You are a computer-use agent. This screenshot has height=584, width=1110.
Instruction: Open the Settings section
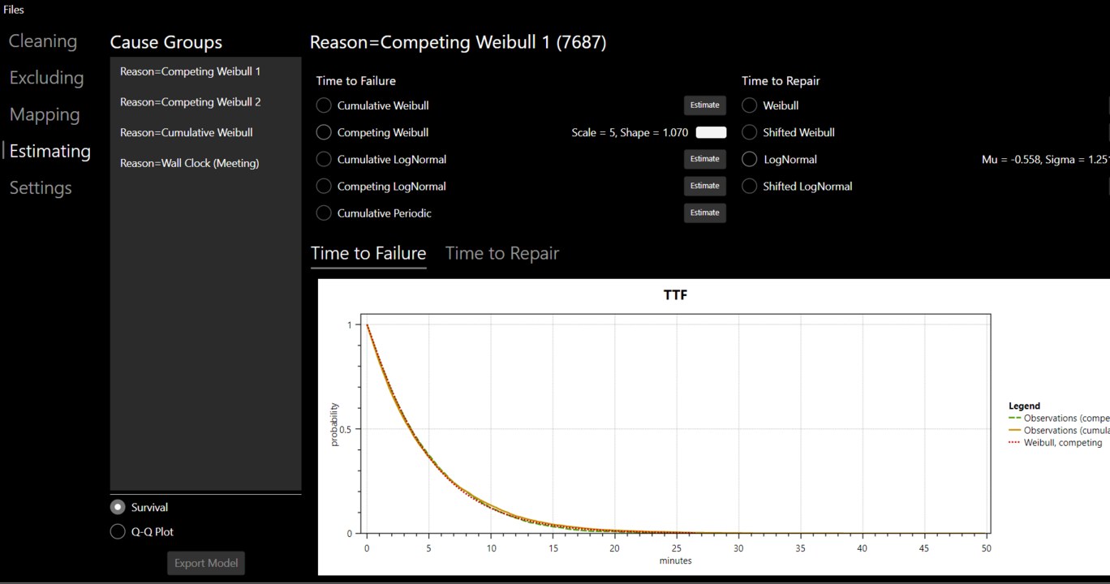click(x=41, y=187)
